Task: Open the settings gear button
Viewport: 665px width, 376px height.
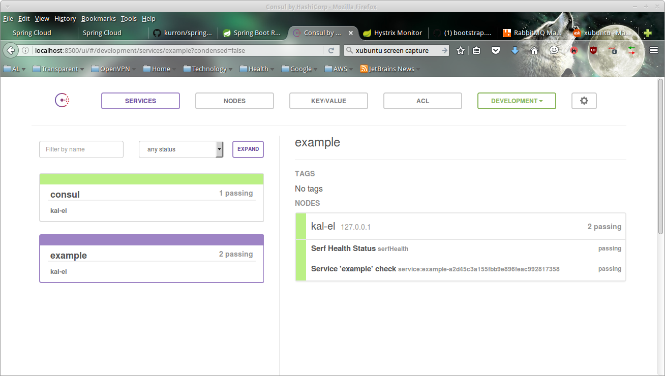Action: pyautogui.click(x=584, y=101)
